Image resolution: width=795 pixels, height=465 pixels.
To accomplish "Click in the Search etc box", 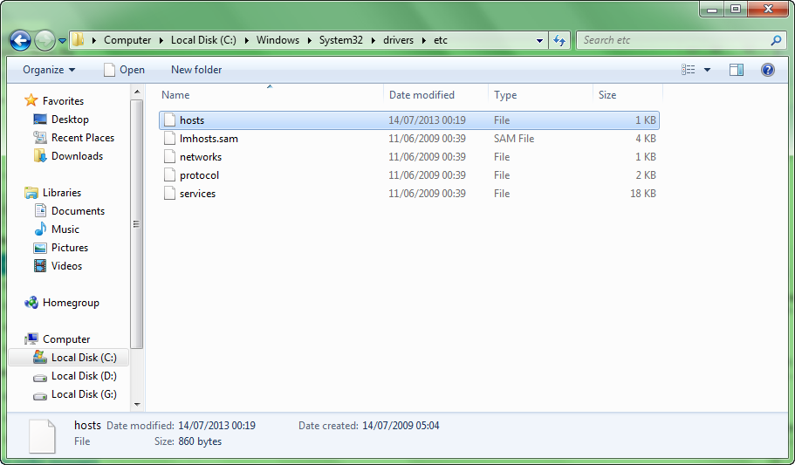I will click(672, 40).
